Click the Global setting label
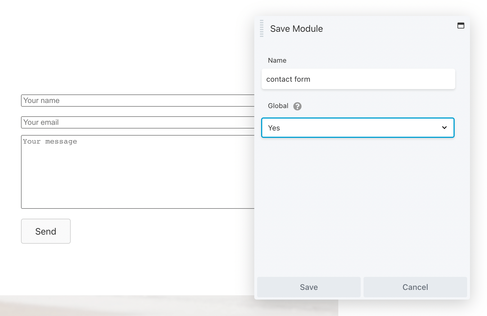The image size is (487, 316). coord(278,106)
